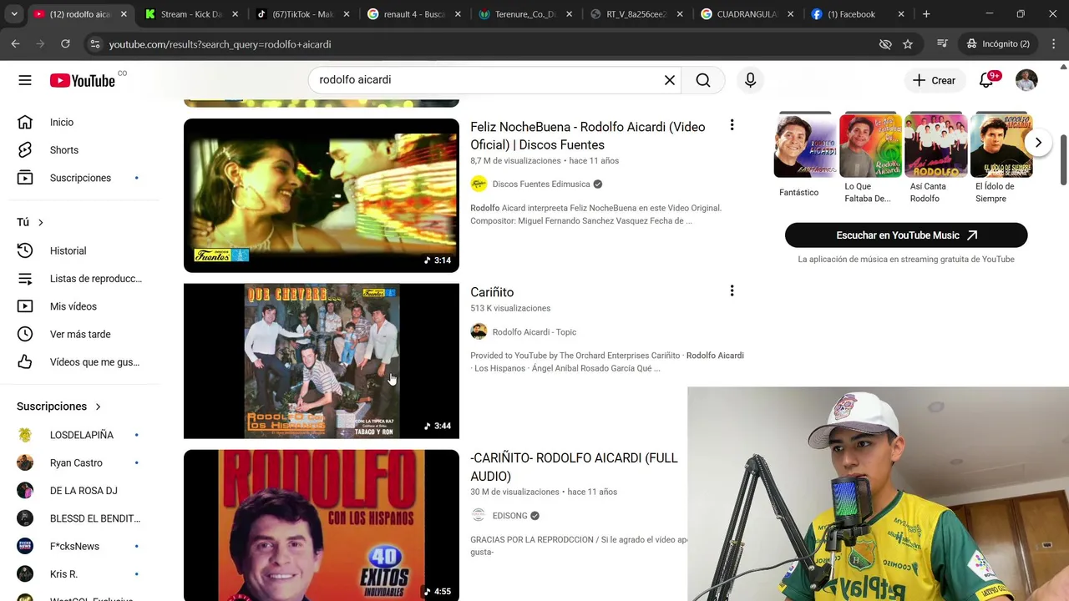Open the Feliz NocheBuena video title

588,135
